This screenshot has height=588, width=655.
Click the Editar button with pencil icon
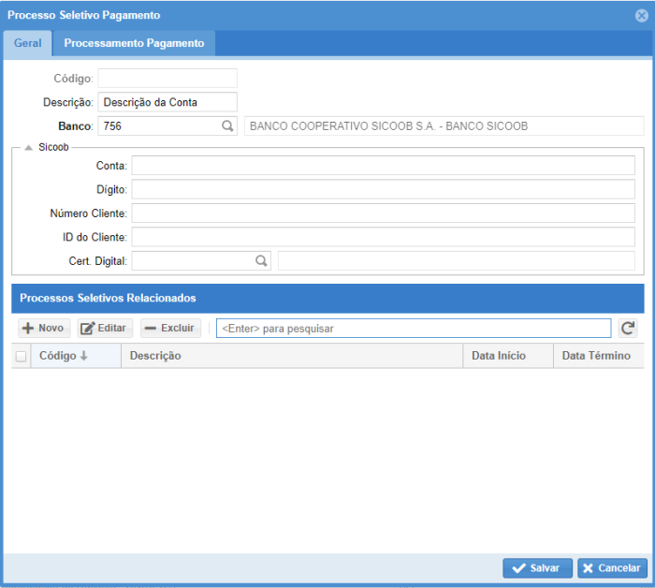tap(105, 329)
